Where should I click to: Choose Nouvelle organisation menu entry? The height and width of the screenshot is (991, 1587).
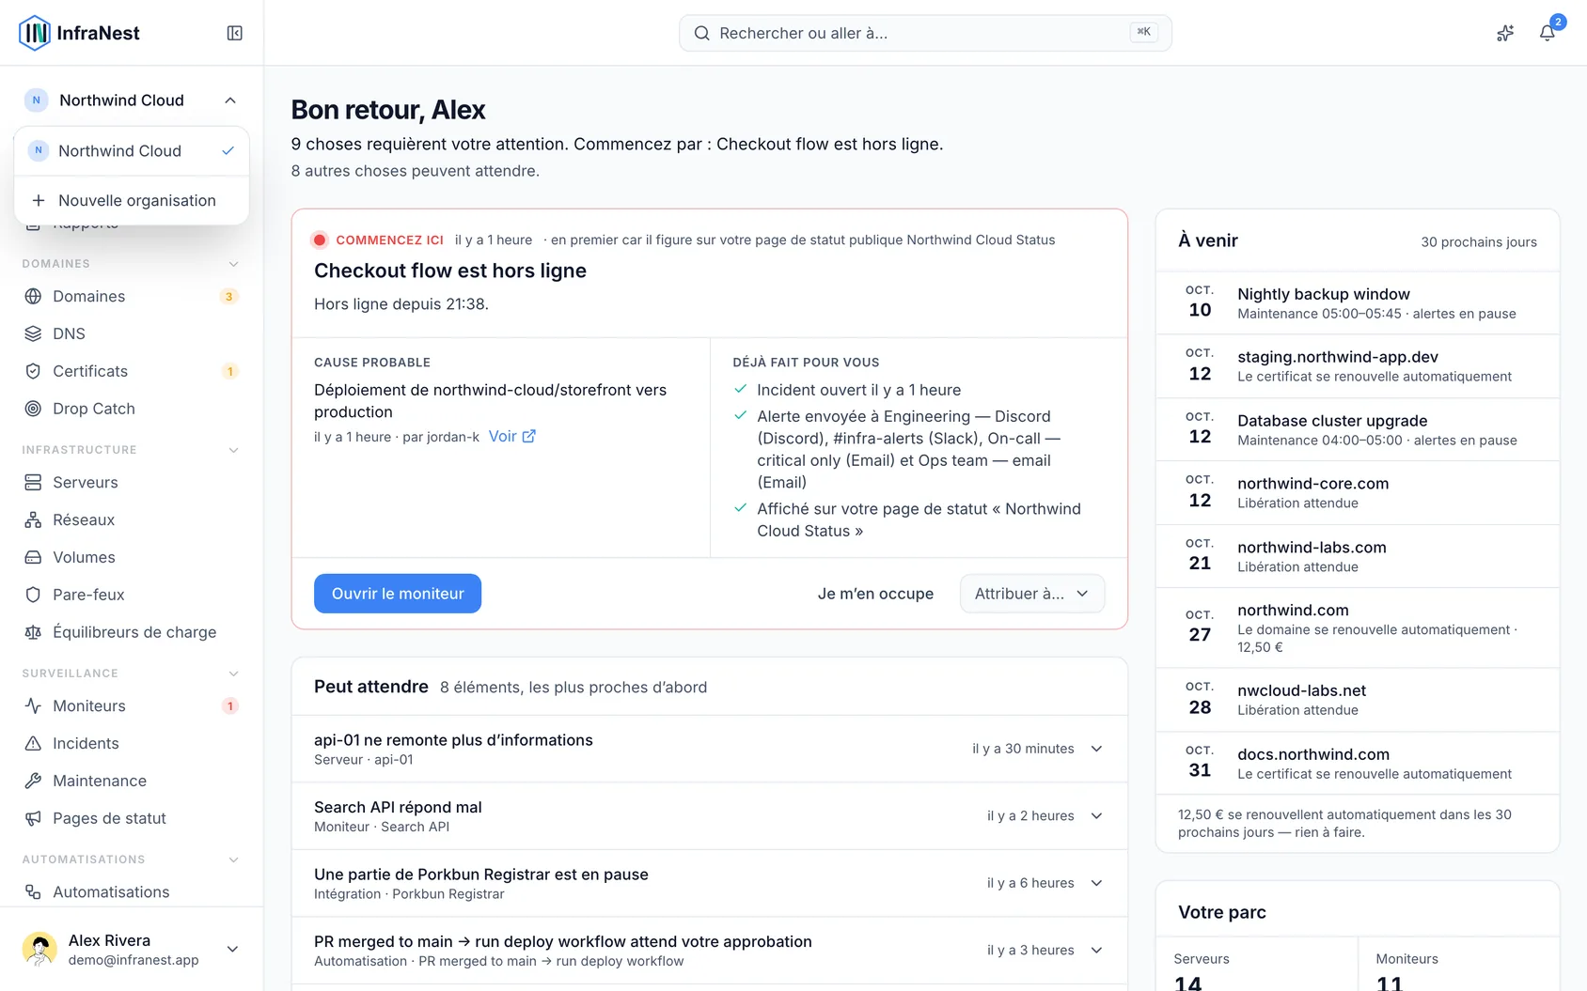tap(132, 200)
